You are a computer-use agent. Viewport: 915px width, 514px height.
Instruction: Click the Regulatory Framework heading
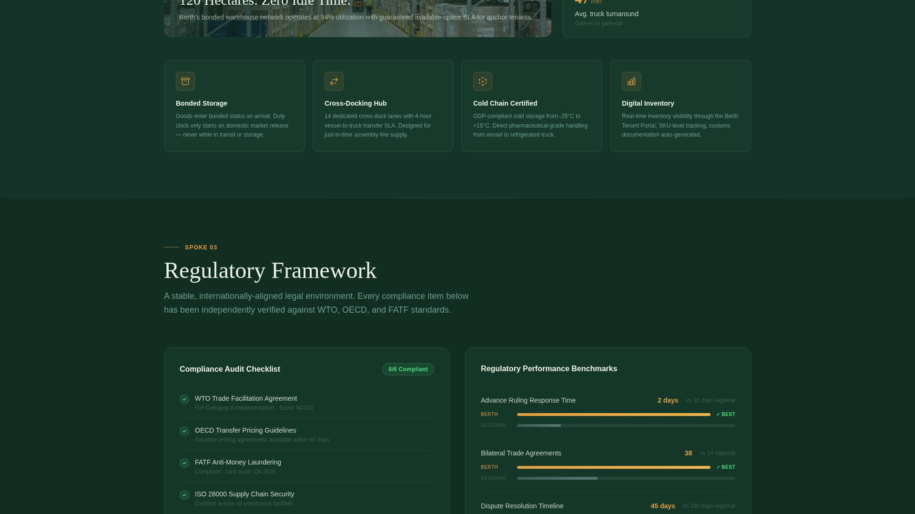tap(270, 270)
